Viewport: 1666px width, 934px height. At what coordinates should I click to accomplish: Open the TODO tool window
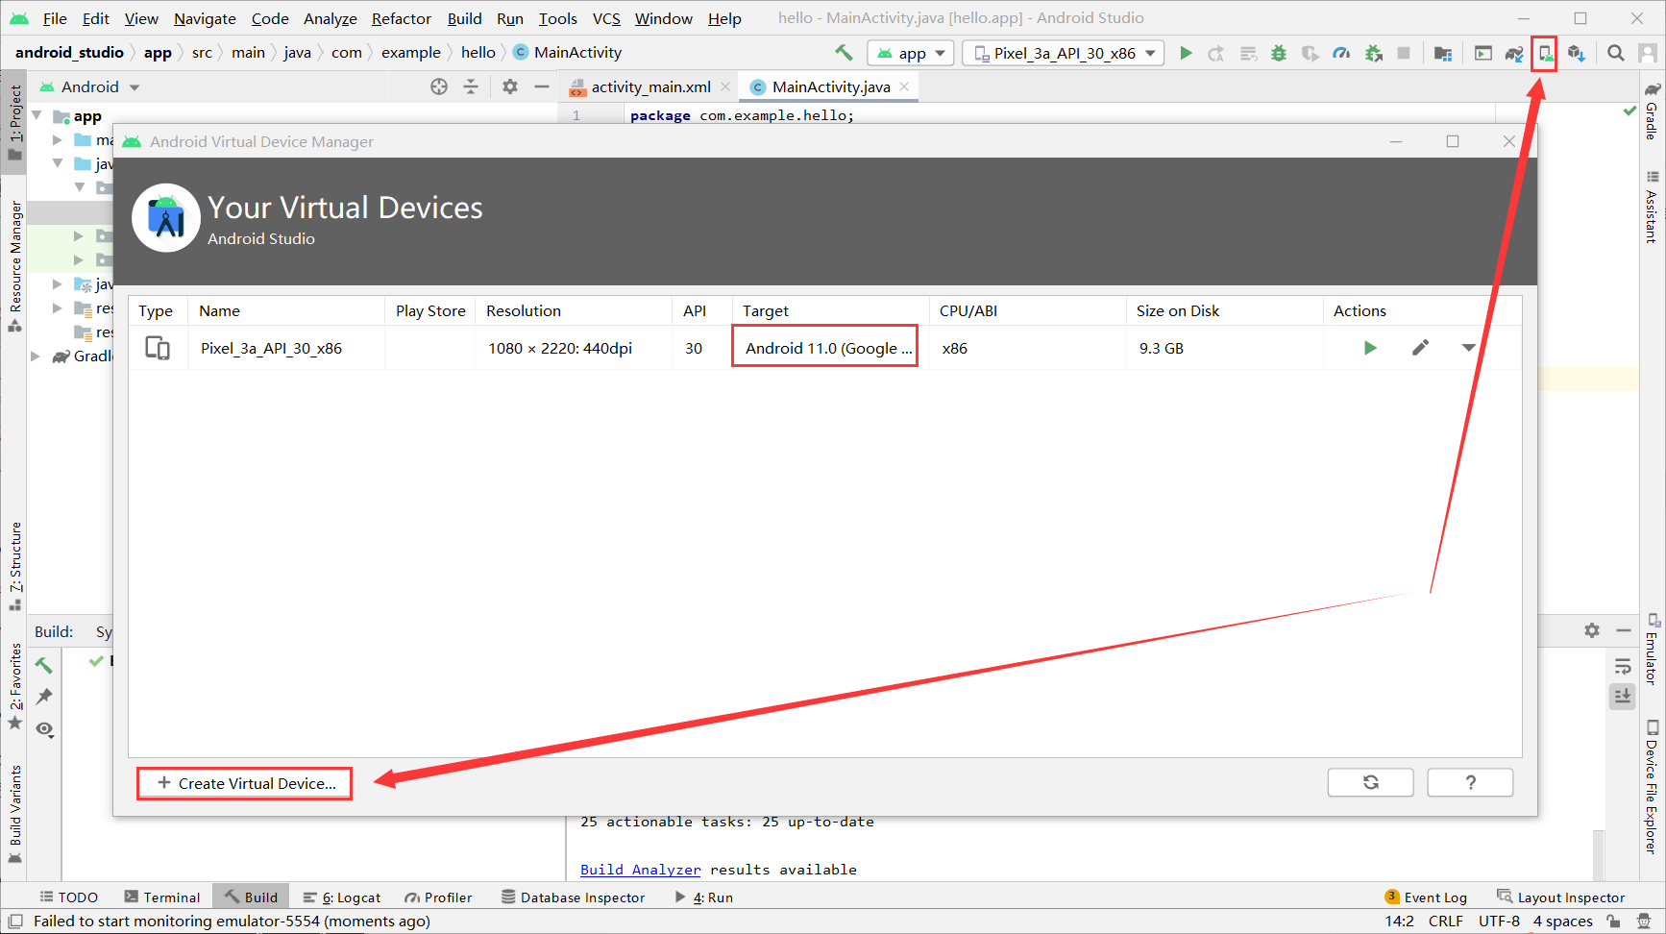click(69, 897)
